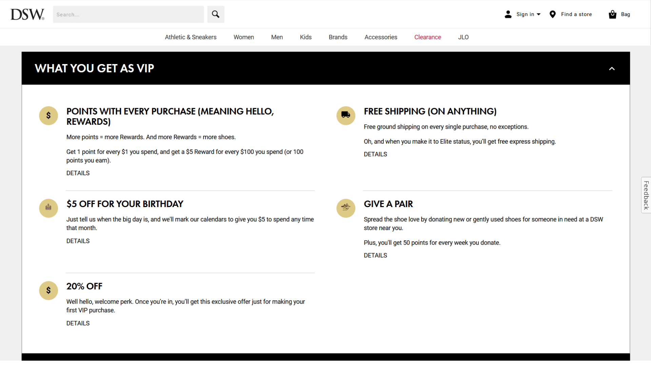The height and width of the screenshot is (366, 651).
Task: Open the Clearance menu
Action: (x=427, y=37)
